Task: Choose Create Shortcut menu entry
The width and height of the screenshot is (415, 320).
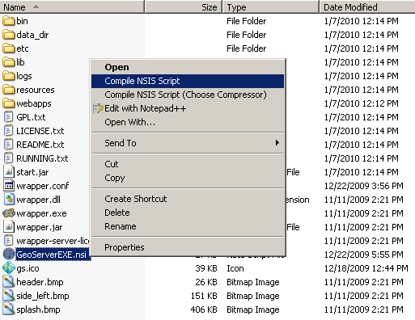Action: pos(188,199)
